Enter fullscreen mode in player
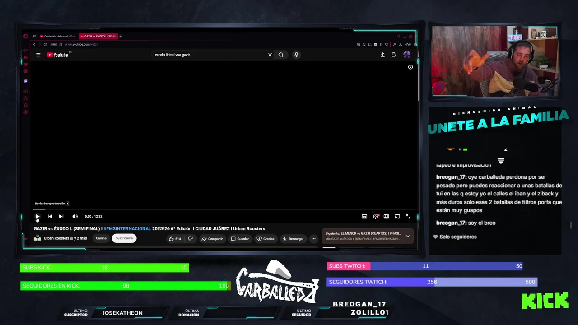This screenshot has width=578, height=325. [x=408, y=217]
